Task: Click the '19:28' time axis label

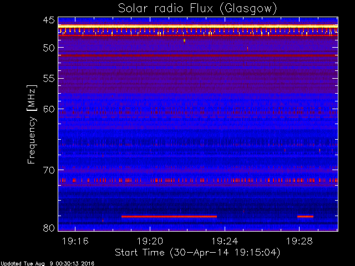Action: (x=300, y=241)
